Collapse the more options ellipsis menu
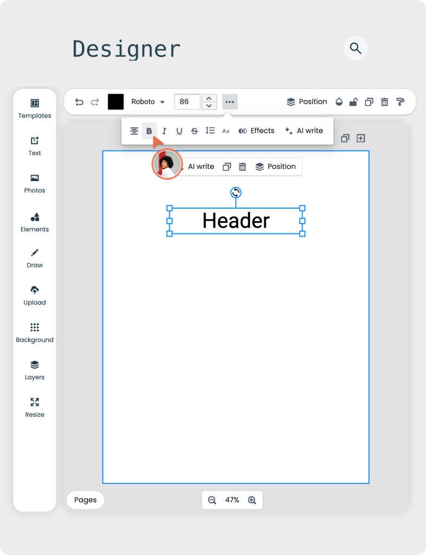Viewport: 426px width, 555px height. click(230, 102)
